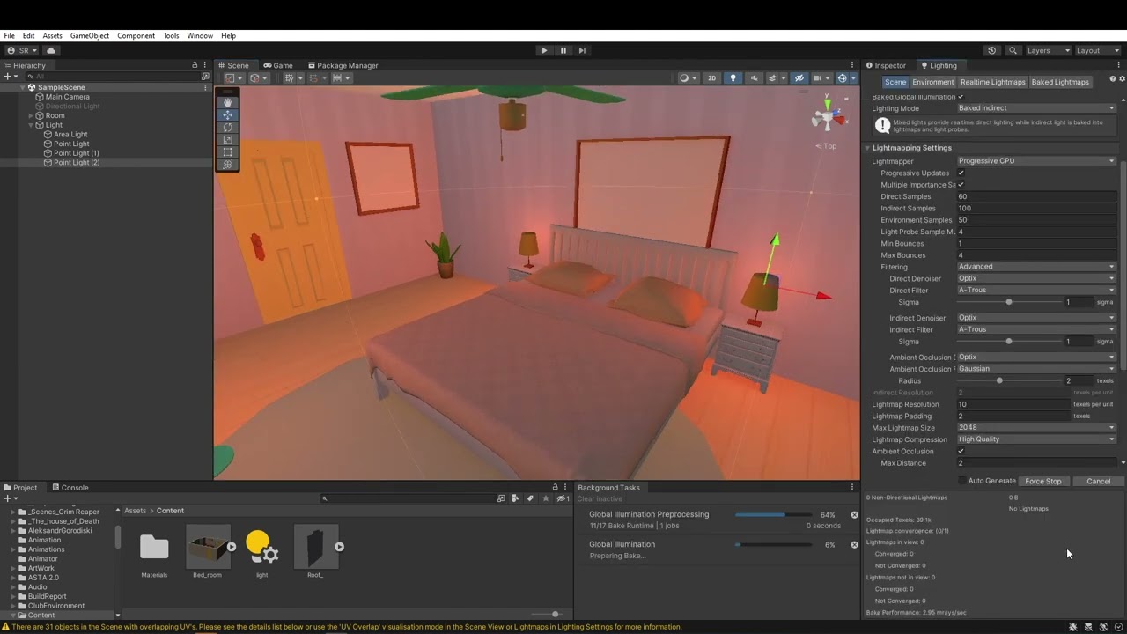Image resolution: width=1127 pixels, height=634 pixels.
Task: Select Baked Lightmaps tab
Action: [1060, 82]
